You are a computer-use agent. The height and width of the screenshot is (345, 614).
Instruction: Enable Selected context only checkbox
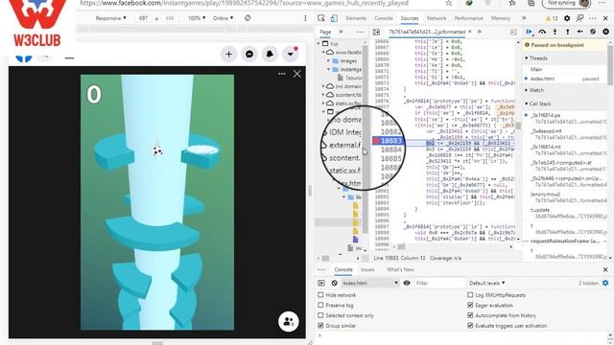coord(320,315)
